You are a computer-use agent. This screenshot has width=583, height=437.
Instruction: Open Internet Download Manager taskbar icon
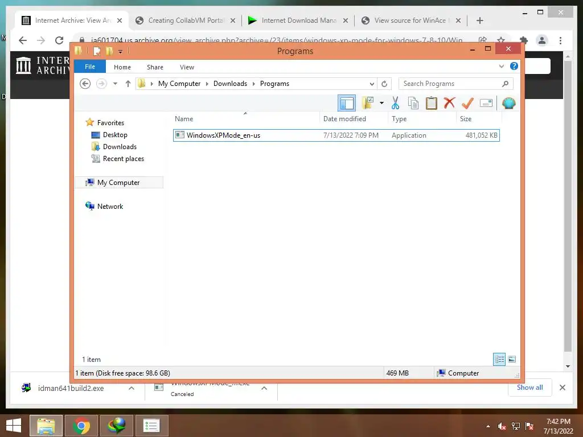116,426
